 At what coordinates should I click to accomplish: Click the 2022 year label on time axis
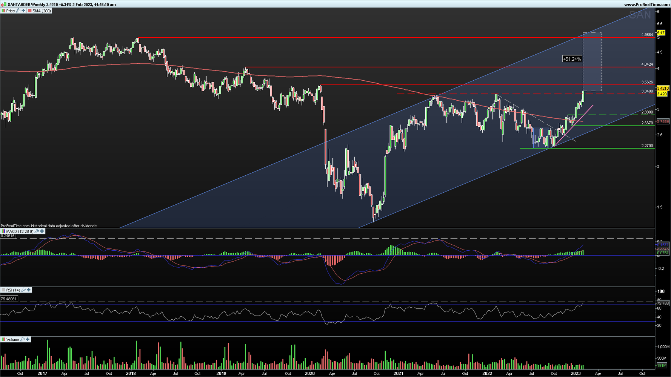pyautogui.click(x=487, y=374)
